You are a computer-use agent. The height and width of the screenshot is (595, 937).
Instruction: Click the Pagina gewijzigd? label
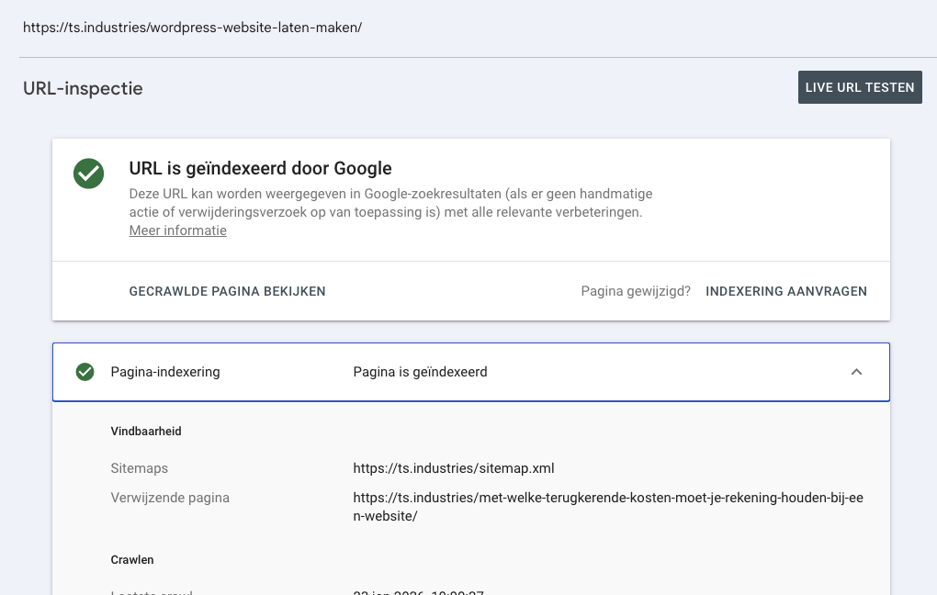click(636, 290)
